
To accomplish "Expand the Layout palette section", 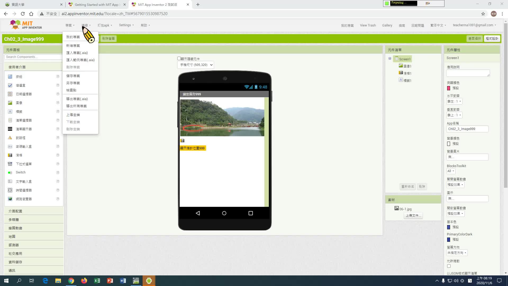I will coord(34,211).
